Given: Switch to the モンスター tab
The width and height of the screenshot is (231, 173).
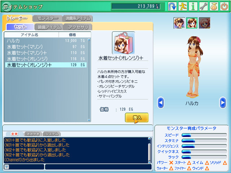Looking at the screenshot, I should [48, 18].
